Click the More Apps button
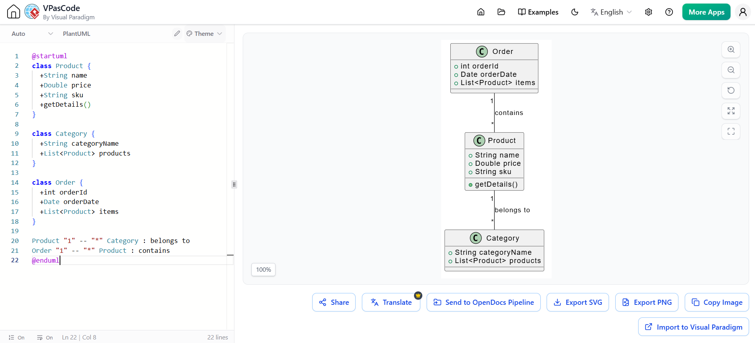755x343 pixels. coord(706,12)
